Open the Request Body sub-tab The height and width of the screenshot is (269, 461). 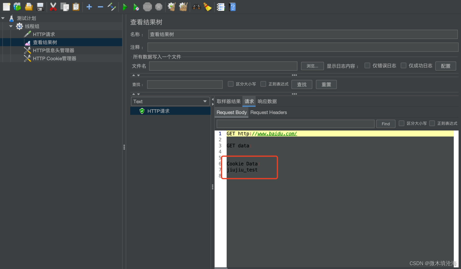(232, 112)
